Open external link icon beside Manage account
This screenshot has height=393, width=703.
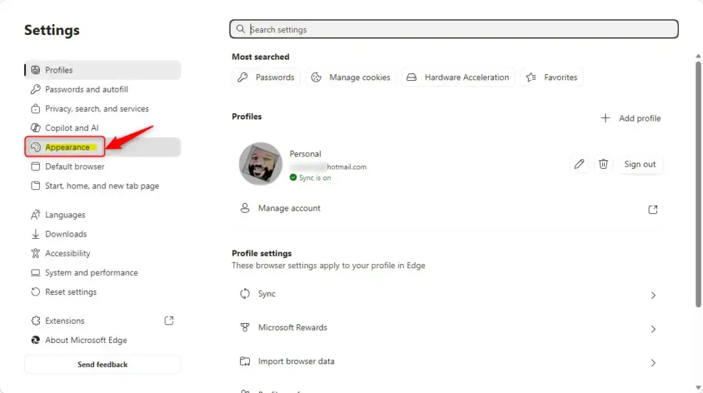click(x=653, y=209)
